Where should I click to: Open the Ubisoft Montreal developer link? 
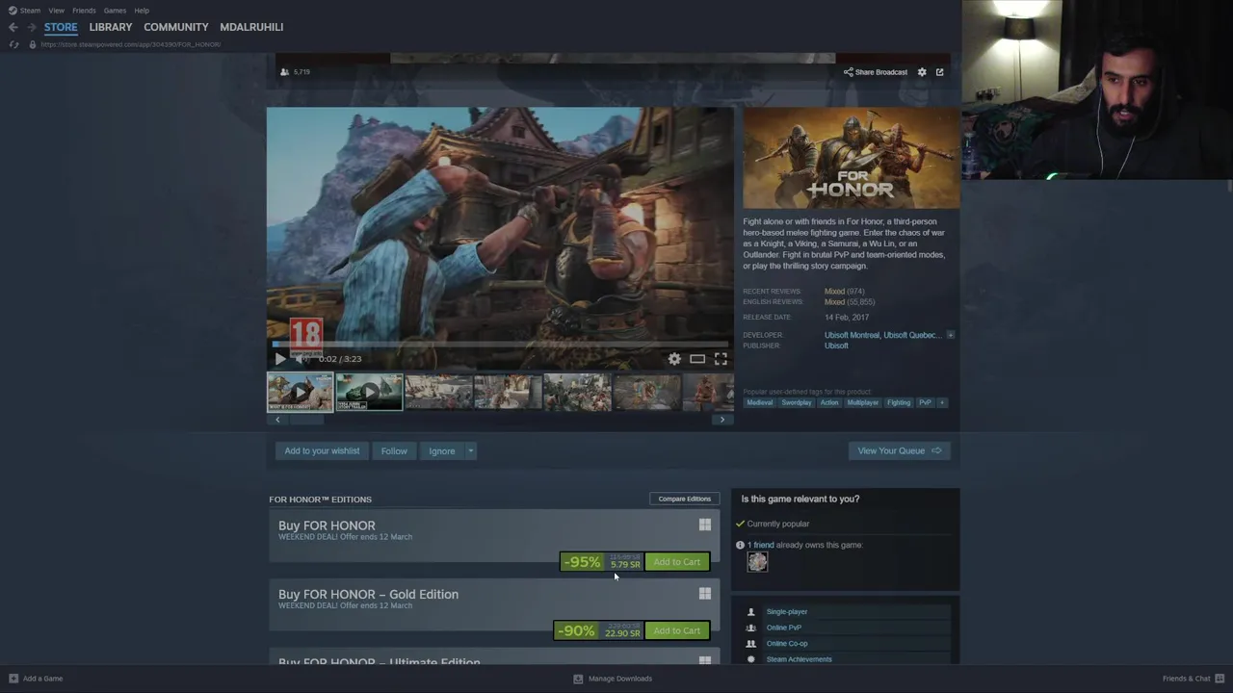point(852,335)
